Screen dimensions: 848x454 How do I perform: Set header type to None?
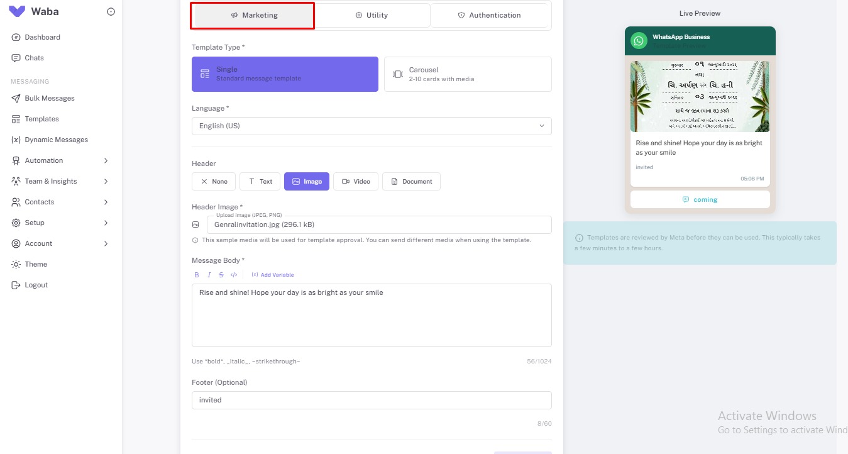click(213, 181)
